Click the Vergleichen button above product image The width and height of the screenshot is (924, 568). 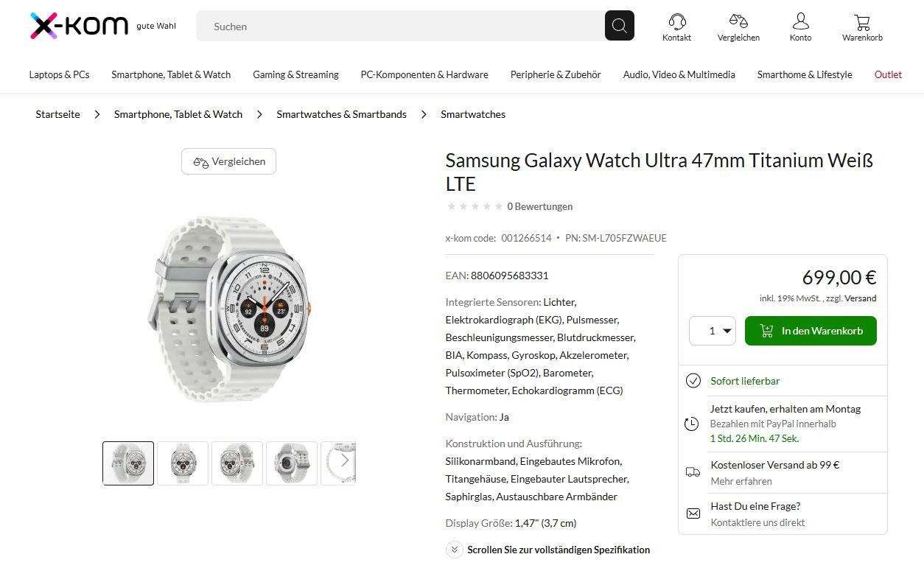228,161
